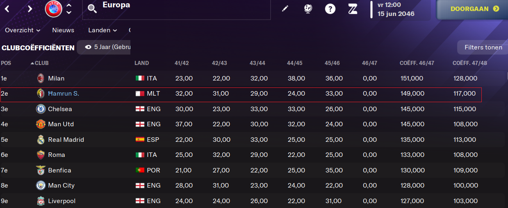
Task: Sort by the Pos column
Action: coord(6,63)
